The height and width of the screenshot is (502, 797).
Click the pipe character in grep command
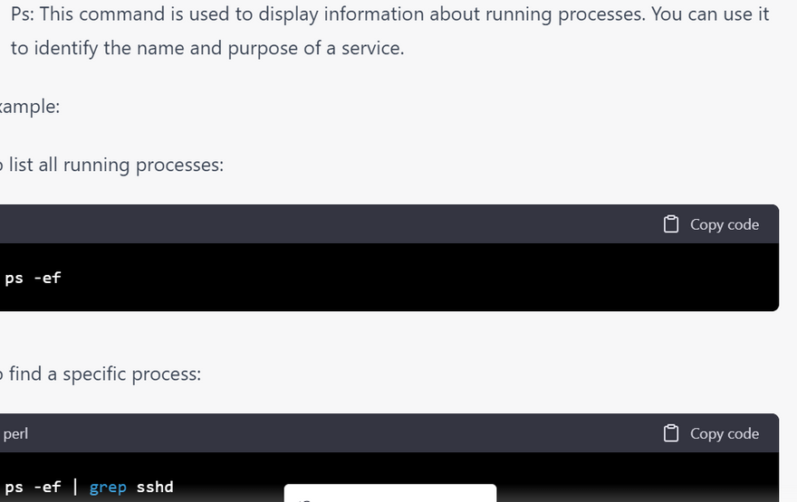point(75,487)
